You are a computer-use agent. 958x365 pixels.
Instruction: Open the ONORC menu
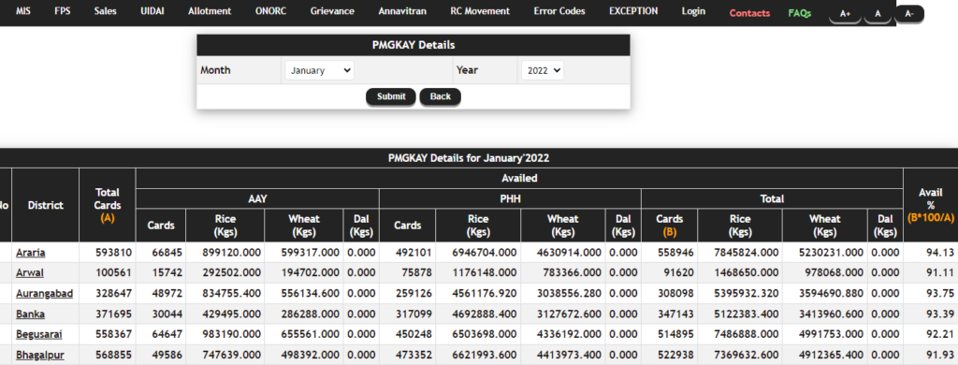[x=270, y=11]
